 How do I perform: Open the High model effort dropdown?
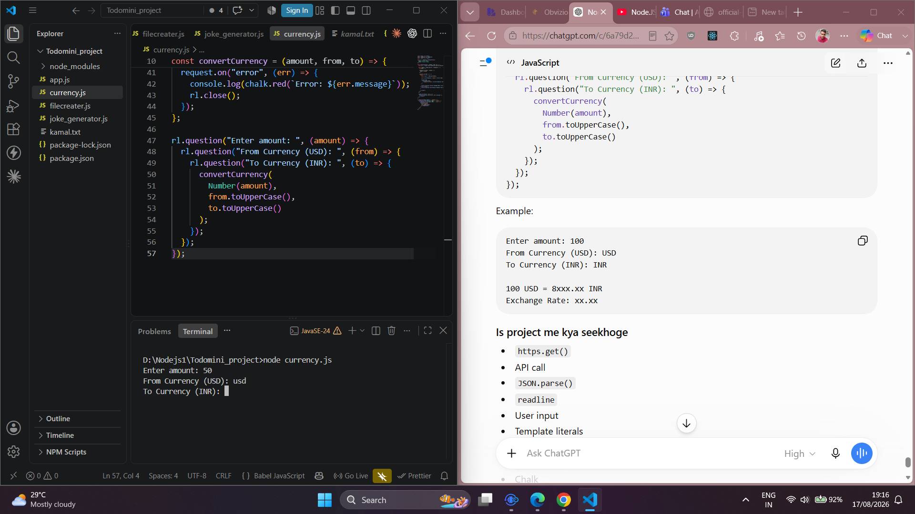tap(800, 454)
